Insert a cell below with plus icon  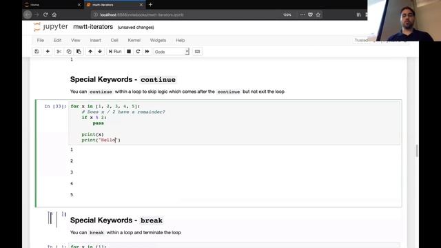(48, 52)
